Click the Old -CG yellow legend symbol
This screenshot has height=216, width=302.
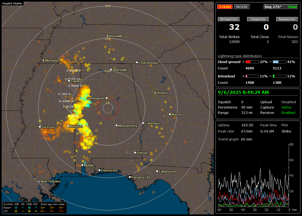pyautogui.click(x=16, y=211)
